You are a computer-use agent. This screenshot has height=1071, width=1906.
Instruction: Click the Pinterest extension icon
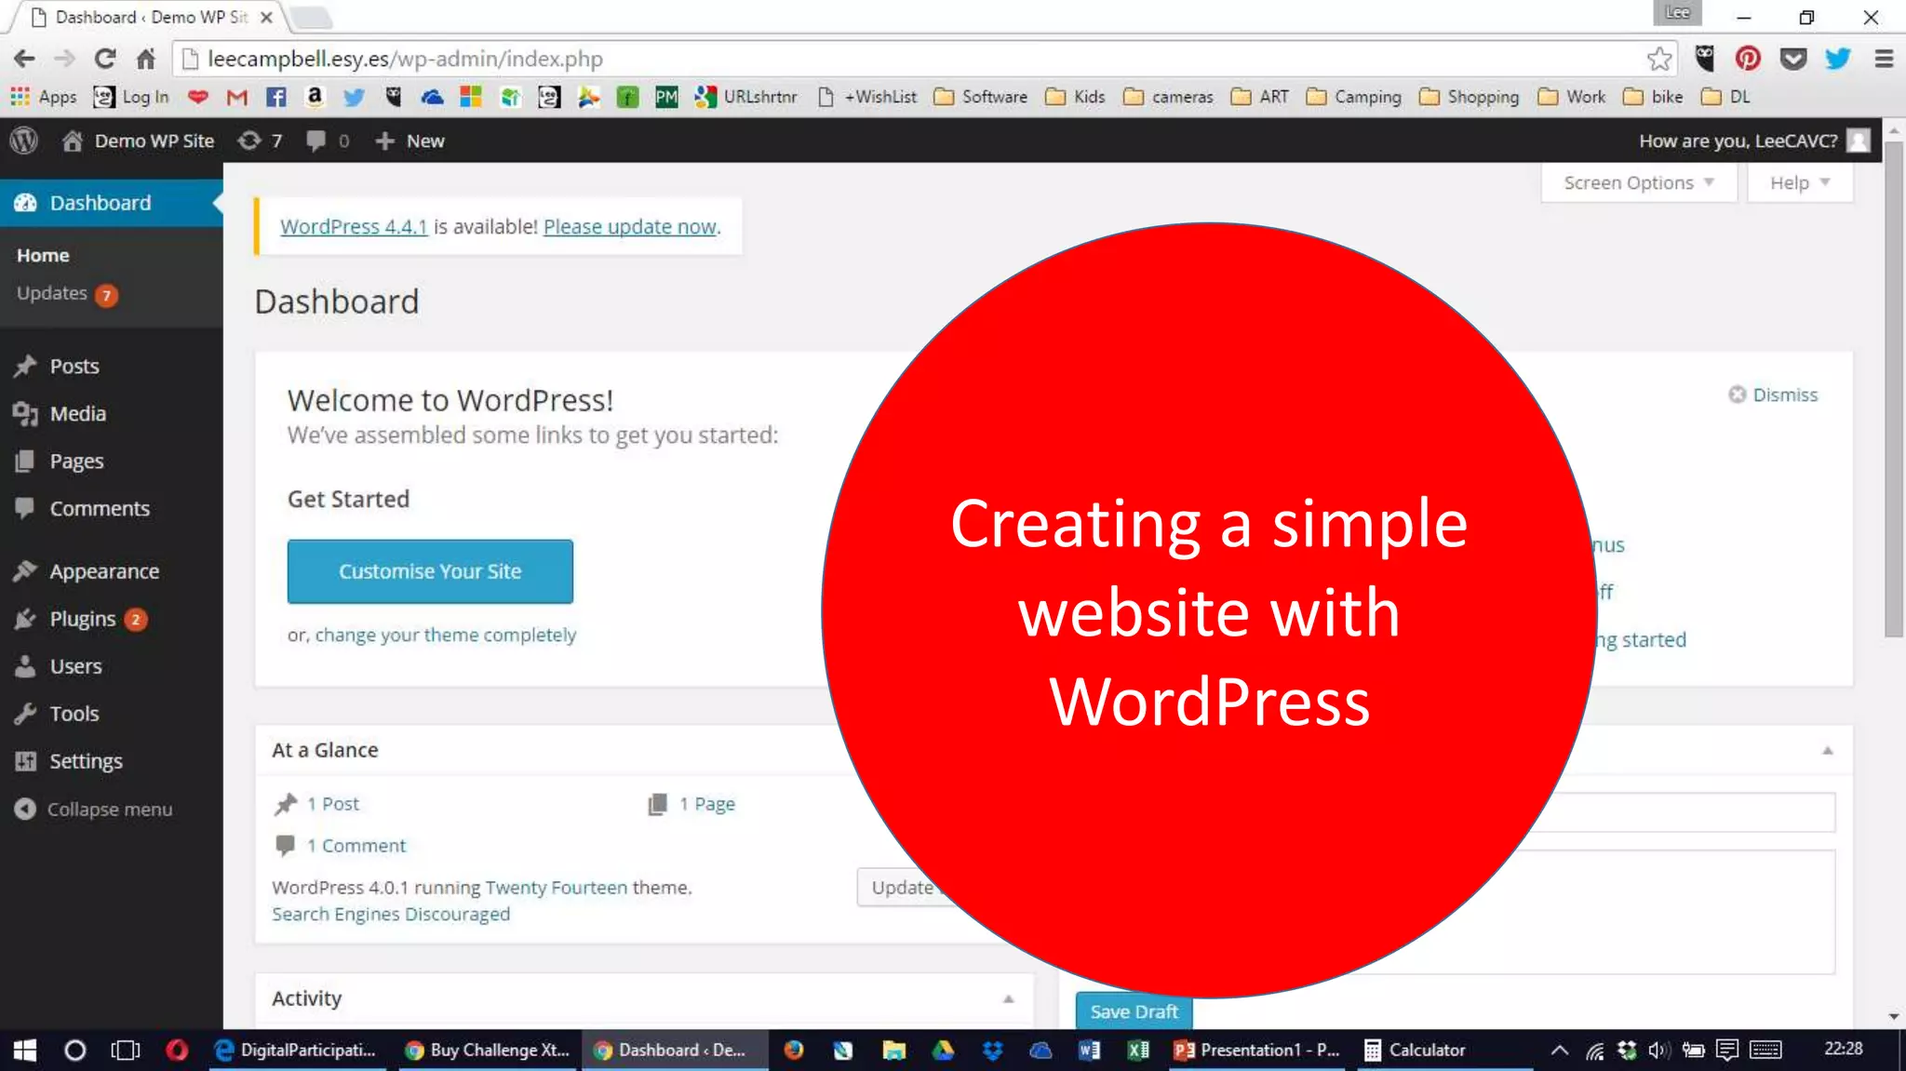[x=1747, y=59]
